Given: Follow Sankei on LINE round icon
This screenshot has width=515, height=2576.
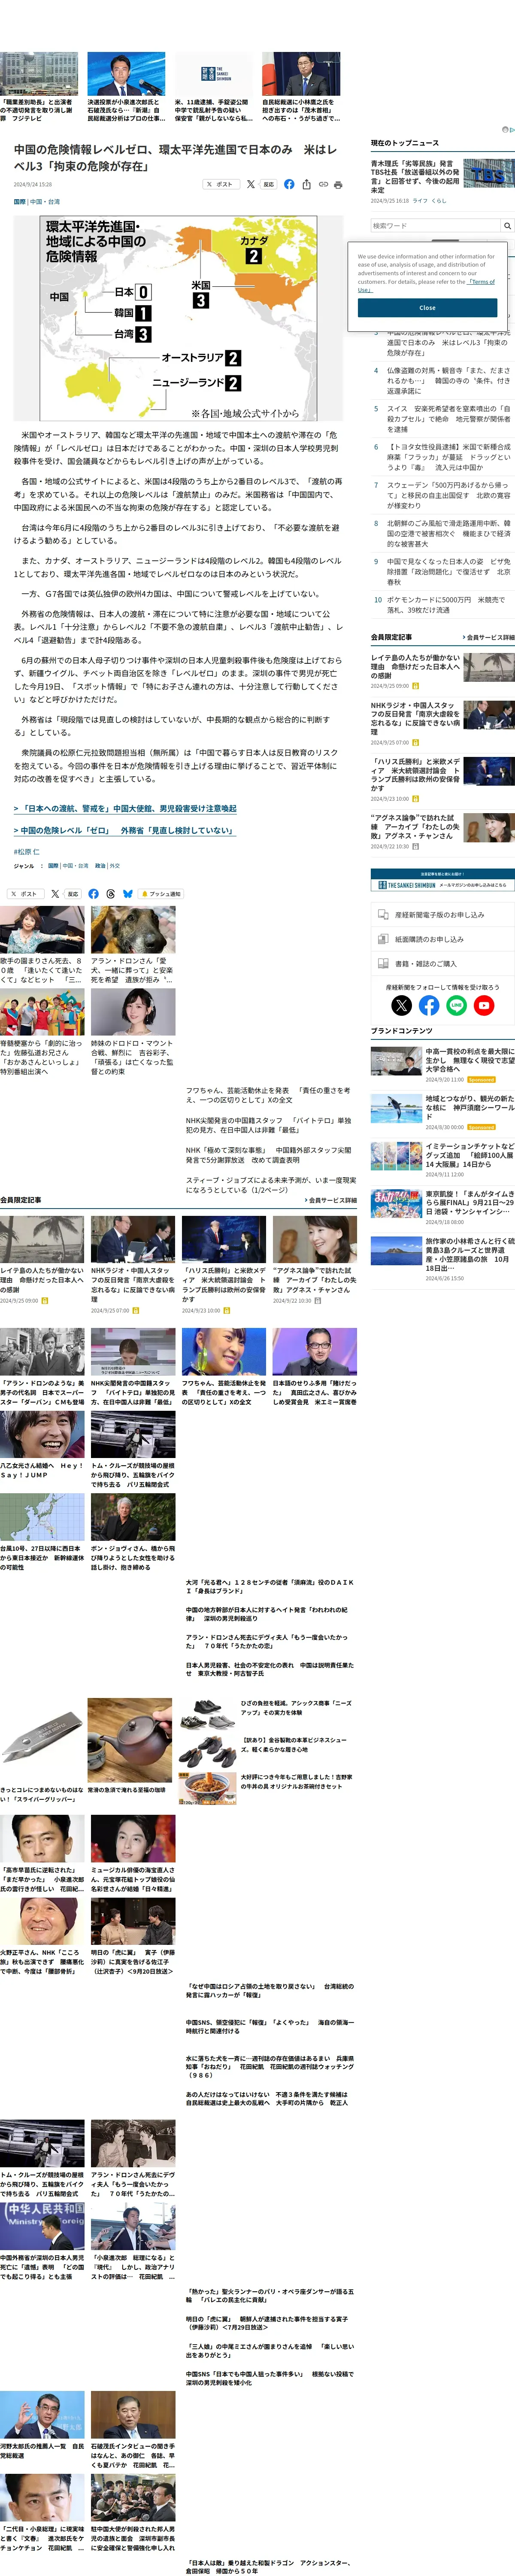Looking at the screenshot, I should (x=456, y=1006).
